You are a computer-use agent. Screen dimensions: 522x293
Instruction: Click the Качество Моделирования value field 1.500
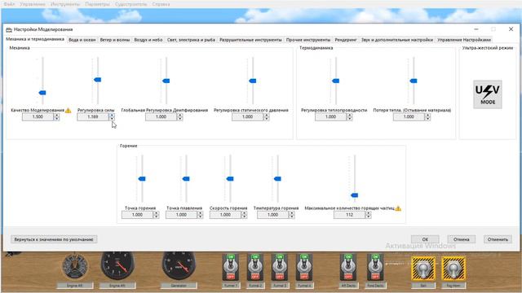click(38, 117)
